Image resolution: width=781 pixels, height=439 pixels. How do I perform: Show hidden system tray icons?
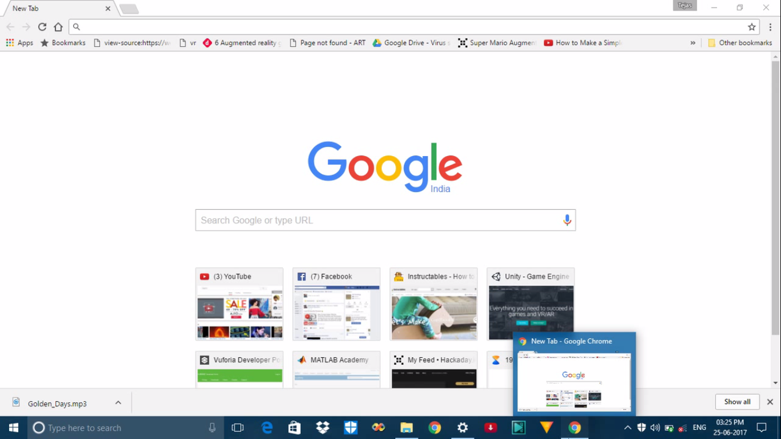(627, 428)
